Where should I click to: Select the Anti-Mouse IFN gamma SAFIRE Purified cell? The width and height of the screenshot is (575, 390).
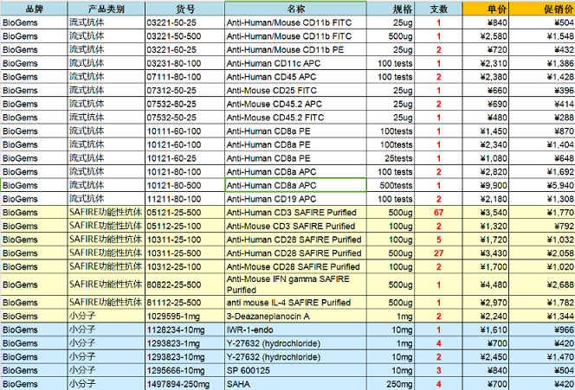coord(295,285)
